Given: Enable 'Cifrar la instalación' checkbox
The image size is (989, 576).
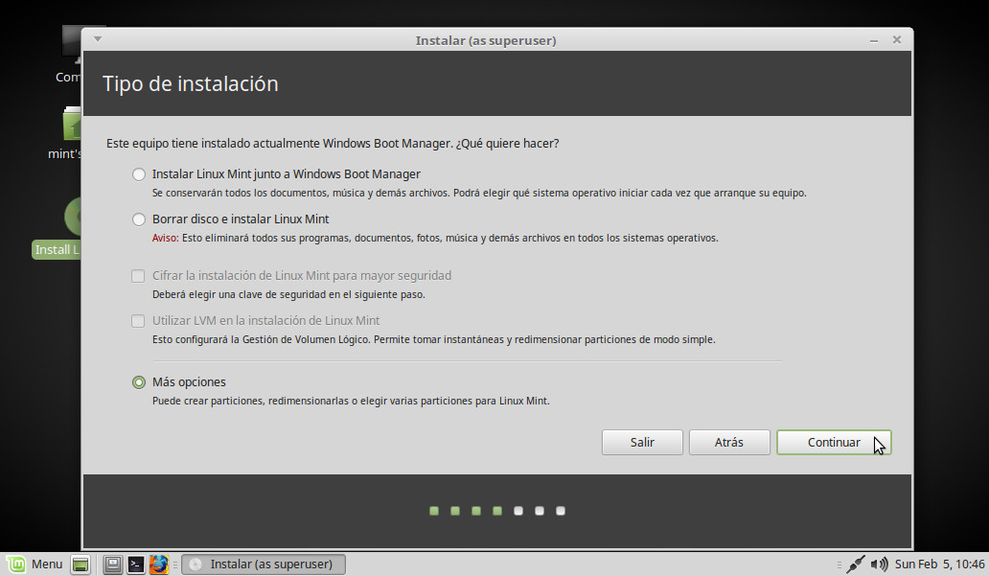Looking at the screenshot, I should [139, 276].
